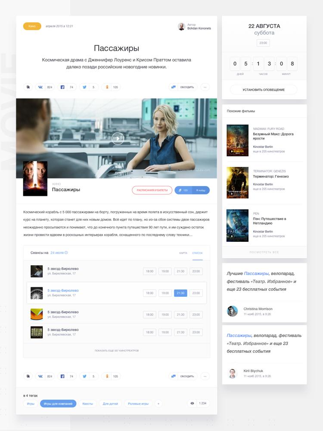Share on Facebook using the icon above the trailer
The image size is (323, 431).
pyautogui.click(x=62, y=87)
